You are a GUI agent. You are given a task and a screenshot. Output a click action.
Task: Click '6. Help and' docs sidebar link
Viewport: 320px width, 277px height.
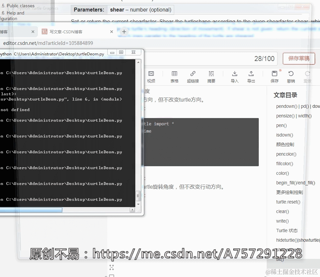pyautogui.click(x=13, y=13)
